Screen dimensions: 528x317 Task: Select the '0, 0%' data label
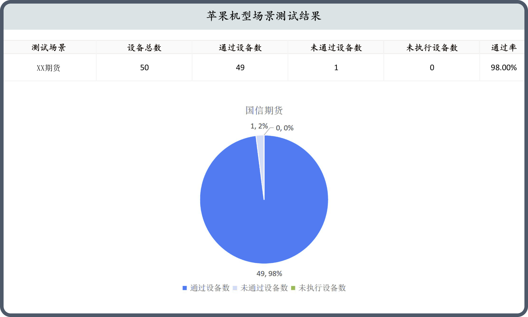point(285,128)
